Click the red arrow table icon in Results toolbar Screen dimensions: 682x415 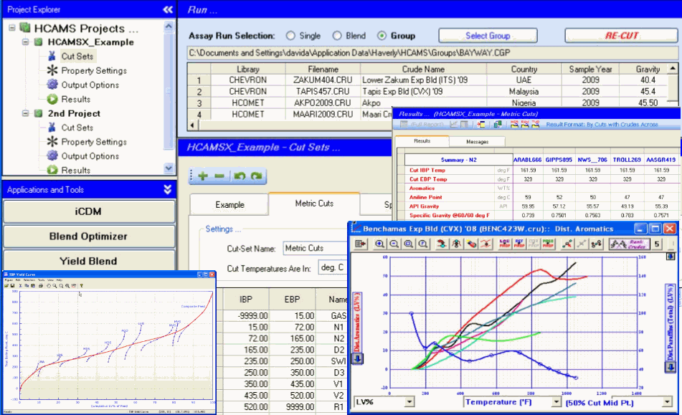pos(481,124)
